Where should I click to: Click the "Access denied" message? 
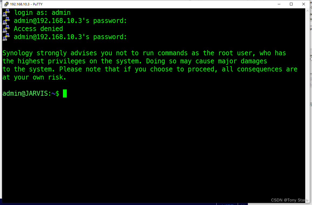coord(38,29)
